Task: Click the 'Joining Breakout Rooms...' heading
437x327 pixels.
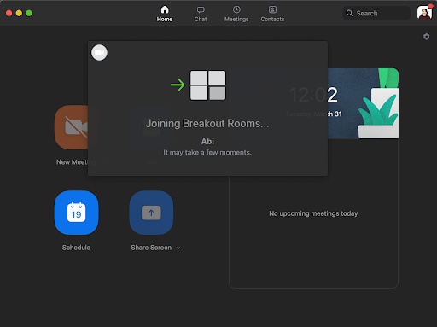Action: [207, 124]
